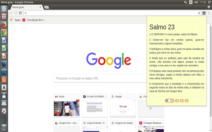Bookmark this page with the star icon
212x132 pixels.
coord(199,13)
